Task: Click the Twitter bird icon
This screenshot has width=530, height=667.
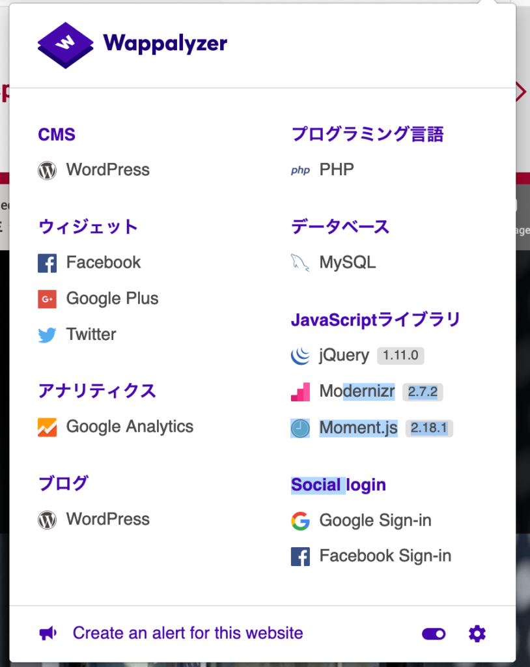Action: (48, 335)
